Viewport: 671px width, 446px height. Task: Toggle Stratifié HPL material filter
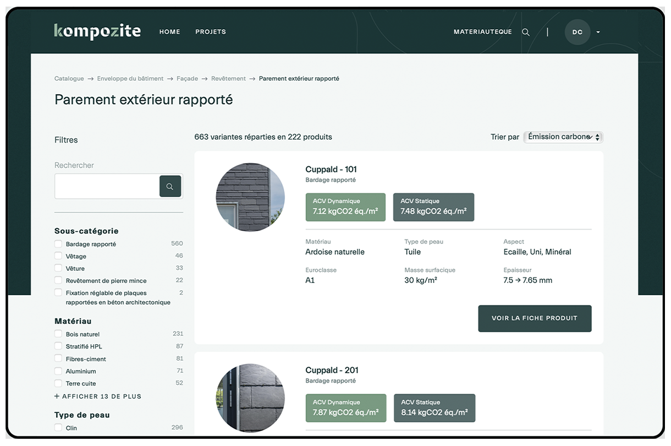pos(58,346)
